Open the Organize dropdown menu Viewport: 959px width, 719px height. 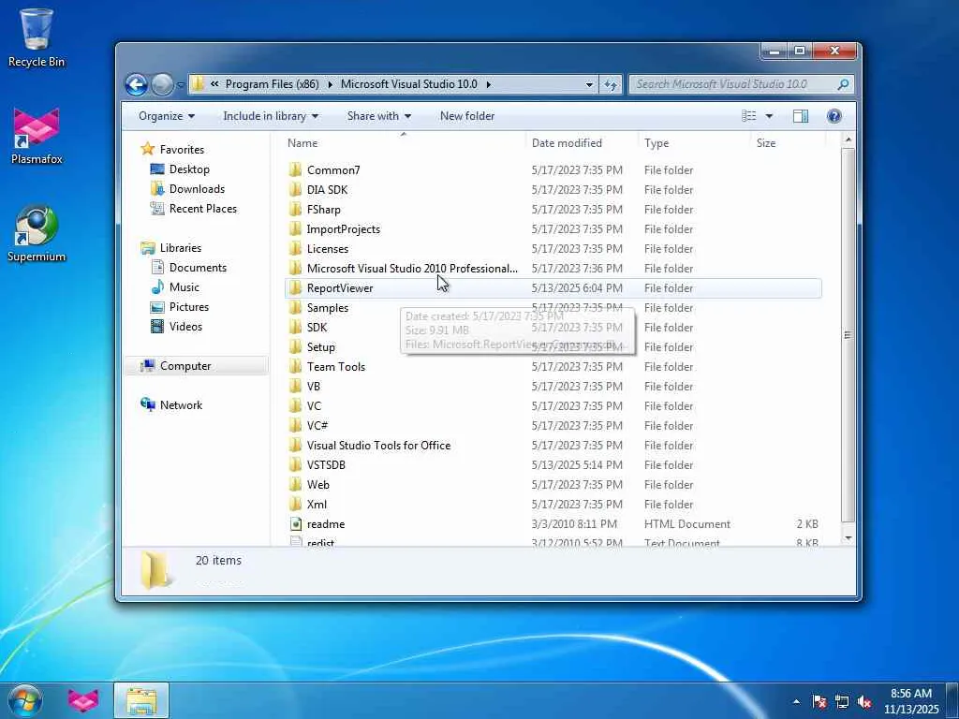(x=167, y=116)
